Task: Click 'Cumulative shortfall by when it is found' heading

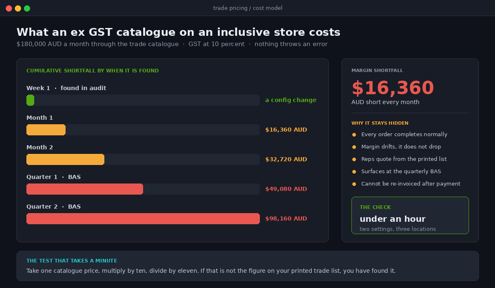Action: pos(92,71)
